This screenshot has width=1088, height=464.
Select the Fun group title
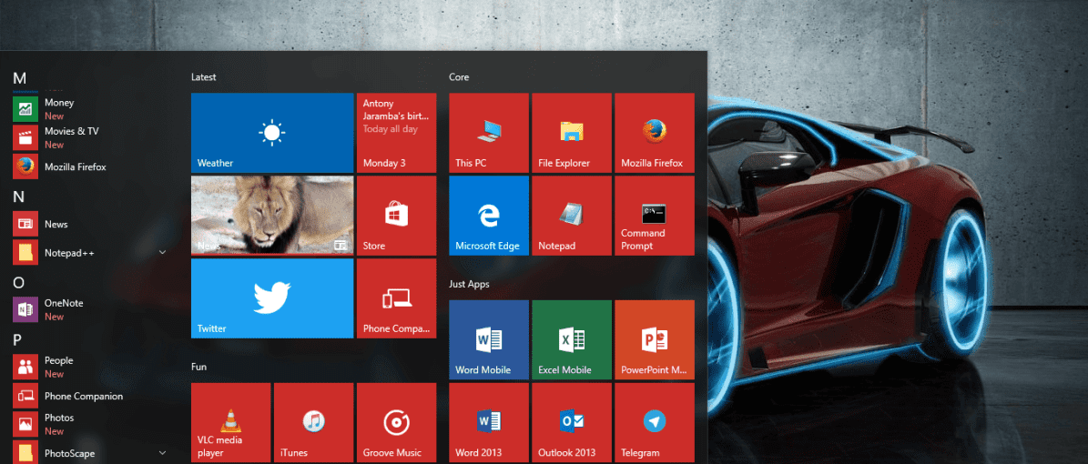(x=198, y=367)
